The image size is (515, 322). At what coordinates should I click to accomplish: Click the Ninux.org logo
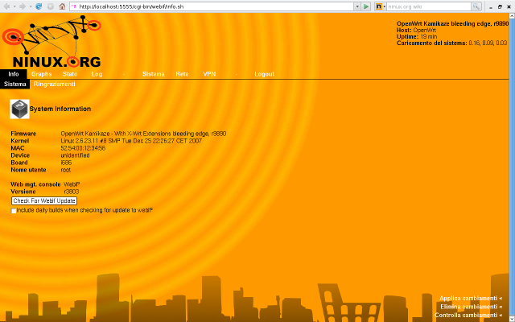tap(55, 44)
